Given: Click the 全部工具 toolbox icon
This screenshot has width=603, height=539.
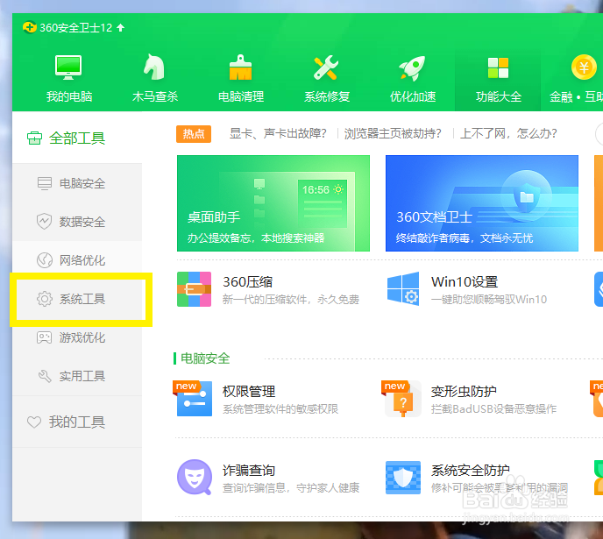Looking at the screenshot, I should click(x=34, y=138).
